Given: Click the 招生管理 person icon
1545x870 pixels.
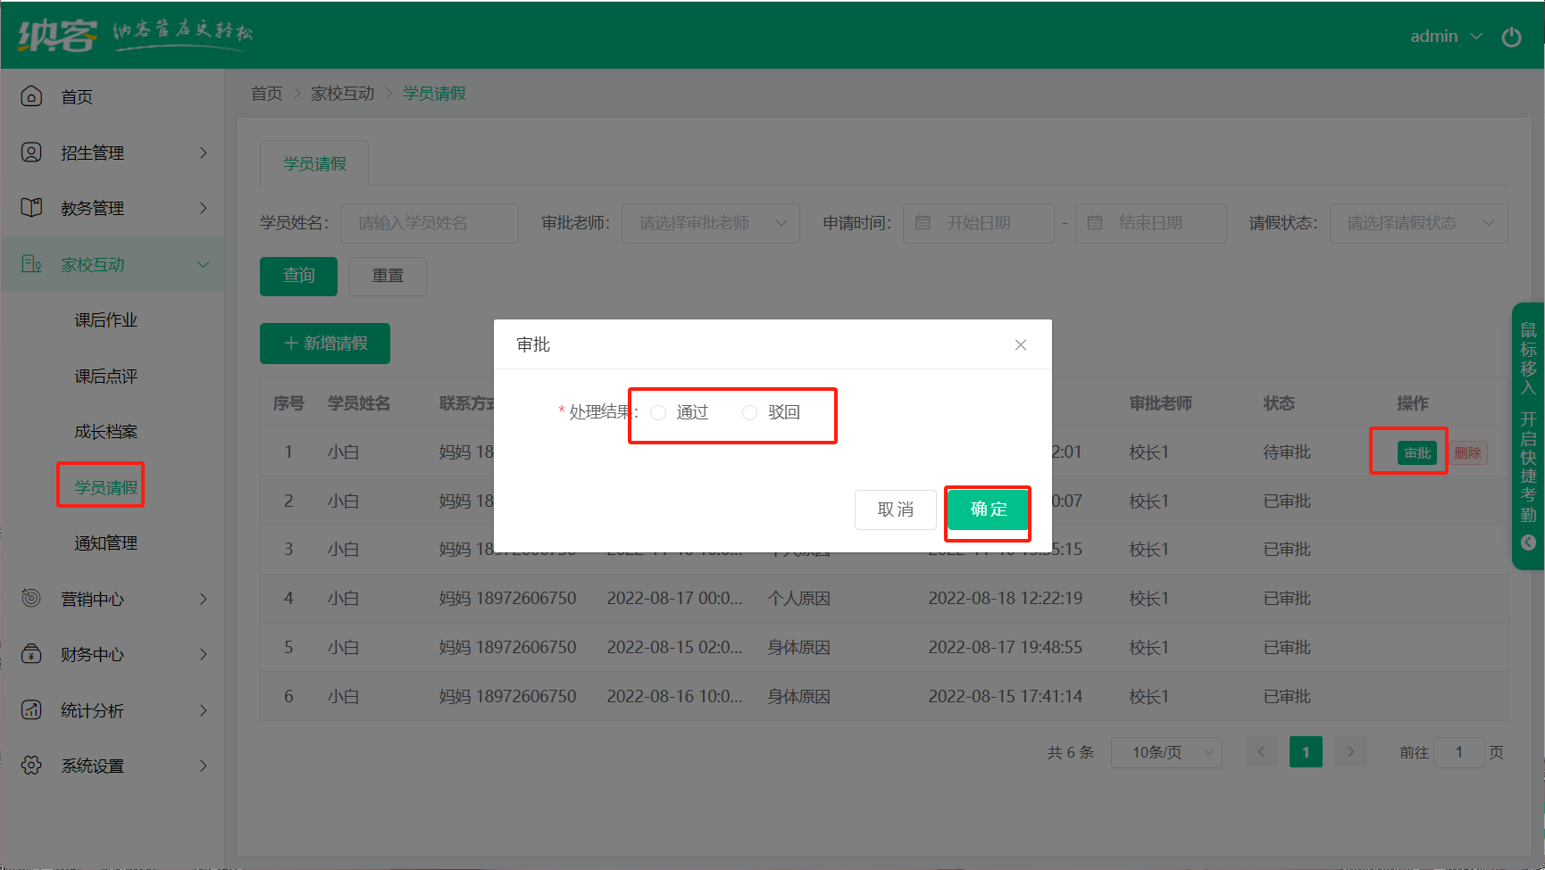Looking at the screenshot, I should tap(31, 153).
